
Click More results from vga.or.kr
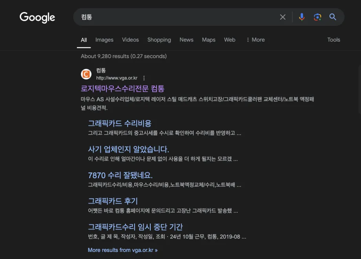click(123, 250)
